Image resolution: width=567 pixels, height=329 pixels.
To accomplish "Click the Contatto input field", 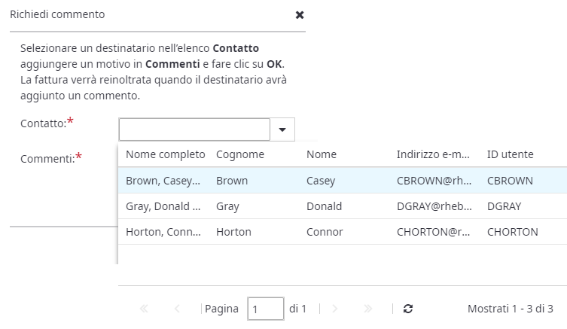I will 194,129.
